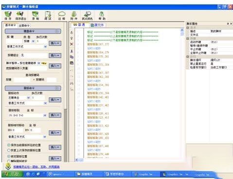Click 插入 button beside 锁定鼠标位置

55,159
